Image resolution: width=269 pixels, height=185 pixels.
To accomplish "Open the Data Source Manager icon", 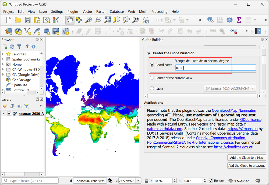I will pos(9,31).
